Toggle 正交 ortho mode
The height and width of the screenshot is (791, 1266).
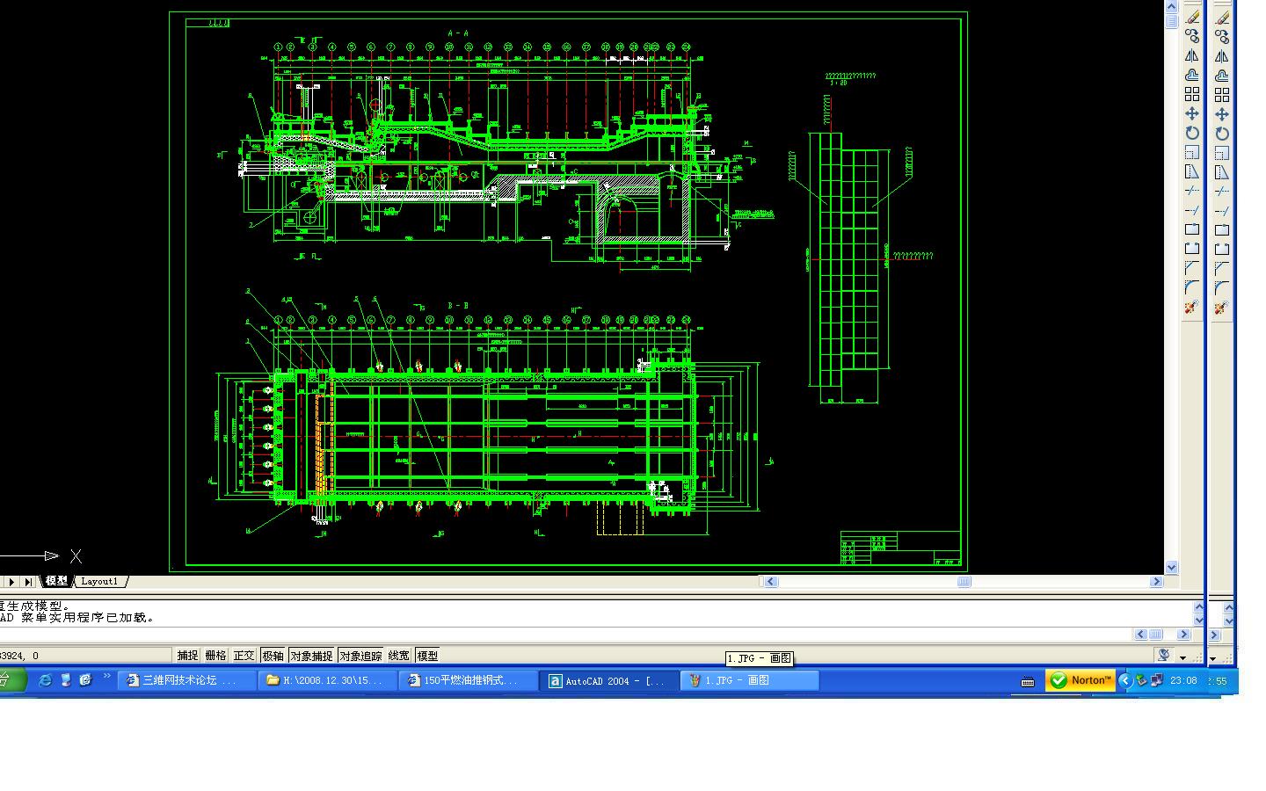(x=244, y=656)
